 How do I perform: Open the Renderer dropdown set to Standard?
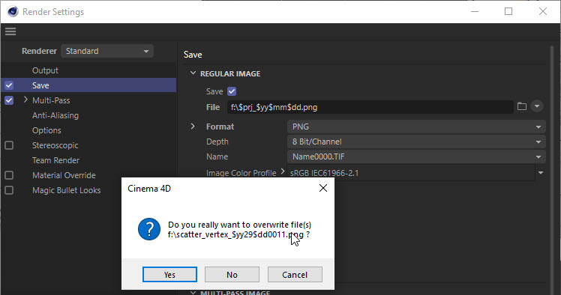pyautogui.click(x=107, y=51)
